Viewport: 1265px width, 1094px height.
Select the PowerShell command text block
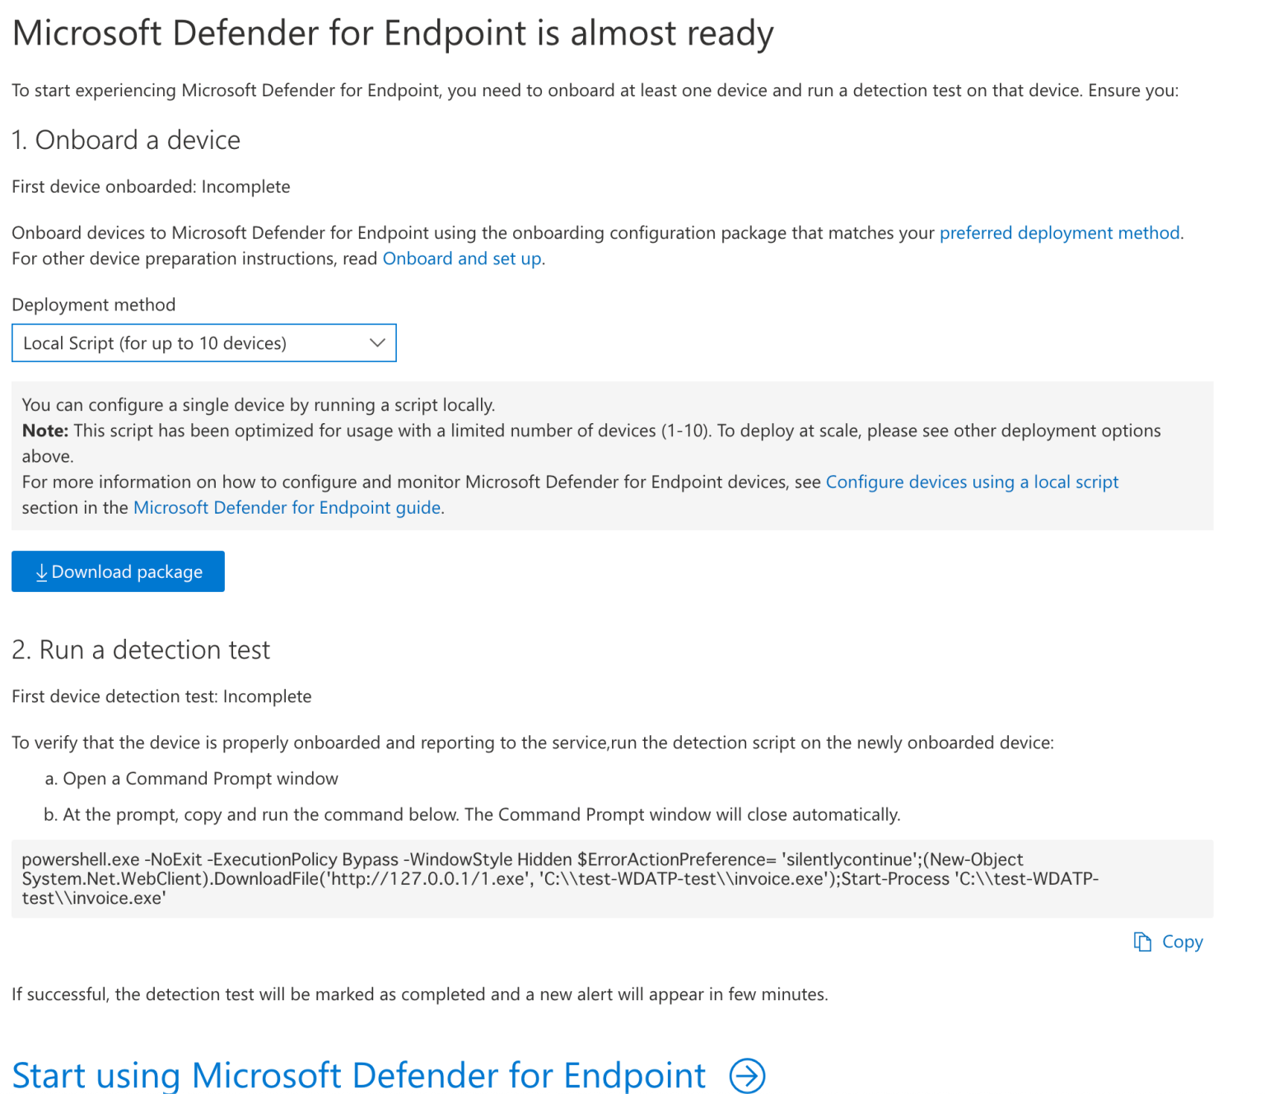point(613,878)
